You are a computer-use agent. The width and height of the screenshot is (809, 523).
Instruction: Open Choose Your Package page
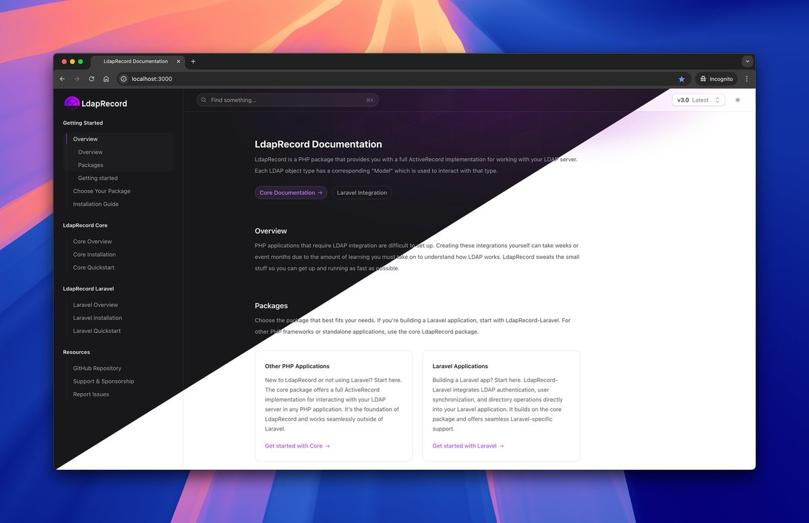click(x=102, y=191)
